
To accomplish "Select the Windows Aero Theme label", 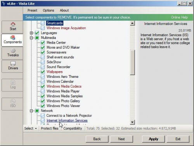I will coord(62,77).
